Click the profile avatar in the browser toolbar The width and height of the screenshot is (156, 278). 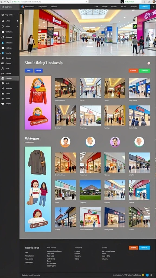pyautogui.click(x=154, y=2)
